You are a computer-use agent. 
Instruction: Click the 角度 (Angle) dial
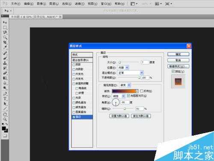pyautogui.click(x=116, y=103)
